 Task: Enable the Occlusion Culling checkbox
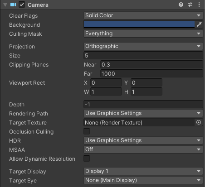[x=87, y=131]
